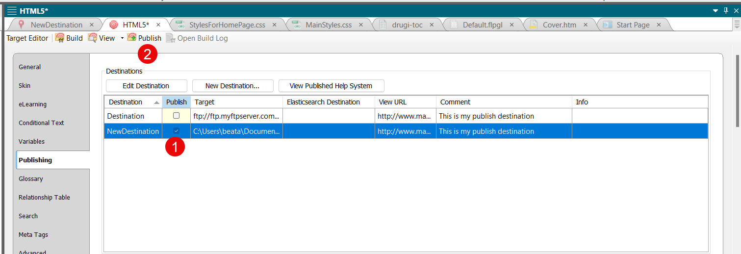Click the NewDestination row comment cell
Image resolution: width=741 pixels, height=254 pixels.
coord(504,131)
